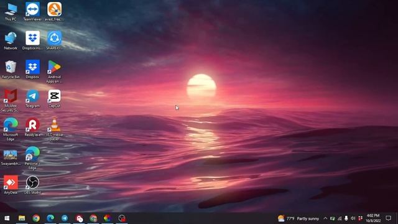398x224 pixels.
Task: Open File Explorer from the taskbar
Action: click(22, 218)
